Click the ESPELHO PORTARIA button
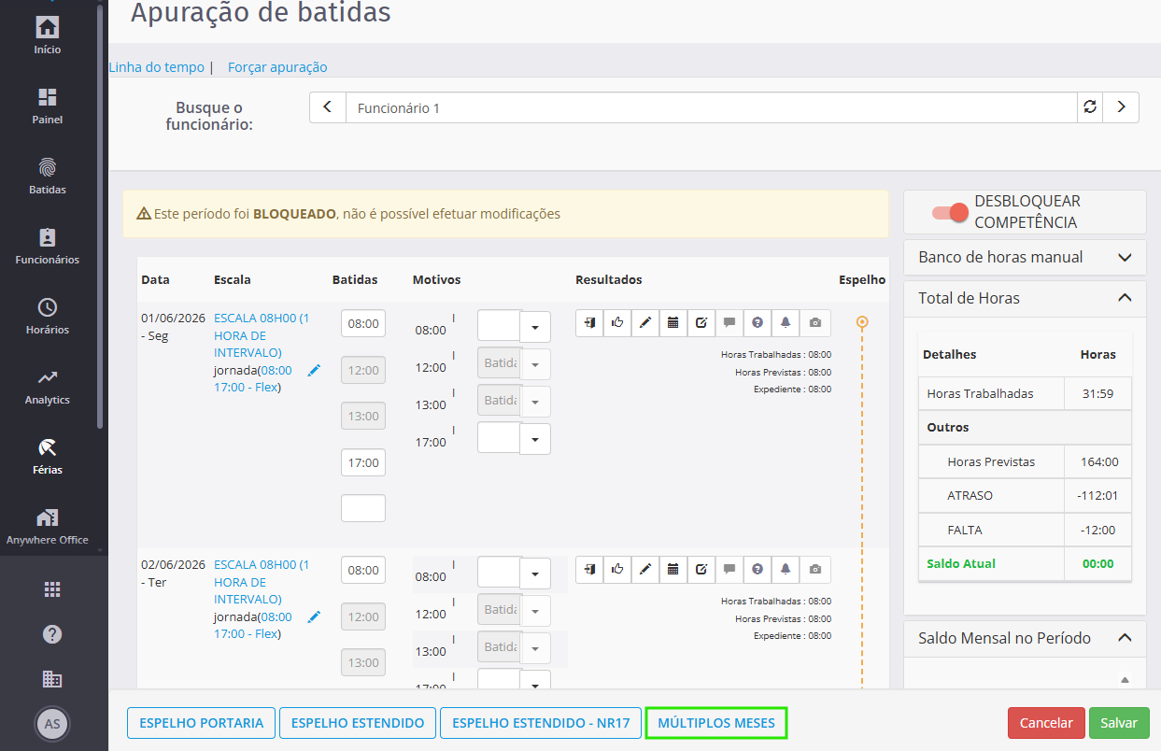1161x751 pixels. (x=201, y=723)
